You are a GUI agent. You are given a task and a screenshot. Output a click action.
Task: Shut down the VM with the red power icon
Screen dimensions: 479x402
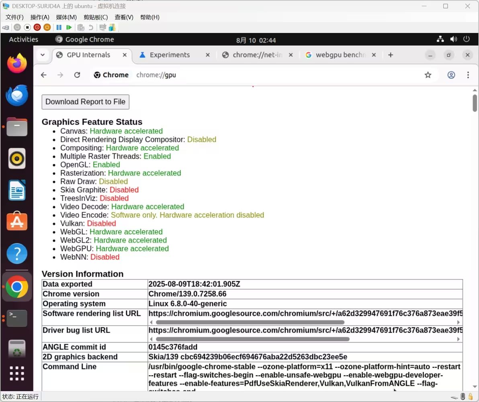tap(37, 27)
